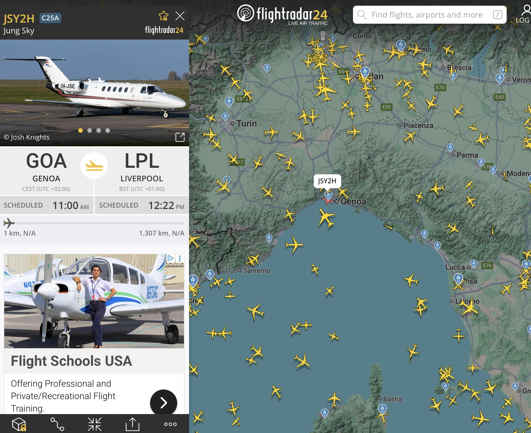Screen dimensions: 531x433
Task: Select the second photo carousel dot
Action: pos(90,130)
